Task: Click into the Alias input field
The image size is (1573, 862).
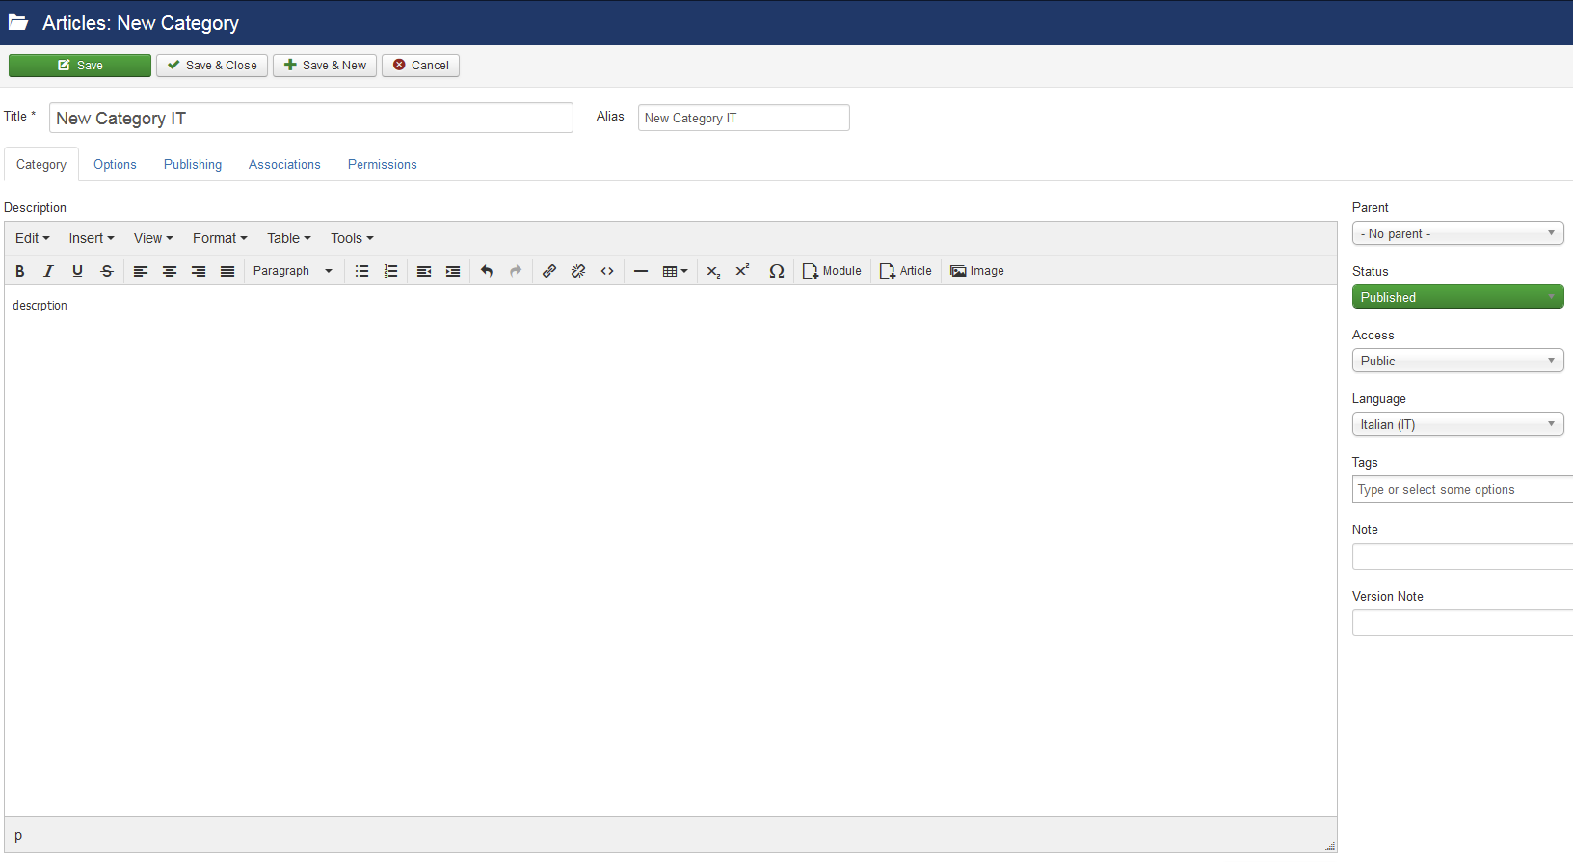Action: (743, 118)
